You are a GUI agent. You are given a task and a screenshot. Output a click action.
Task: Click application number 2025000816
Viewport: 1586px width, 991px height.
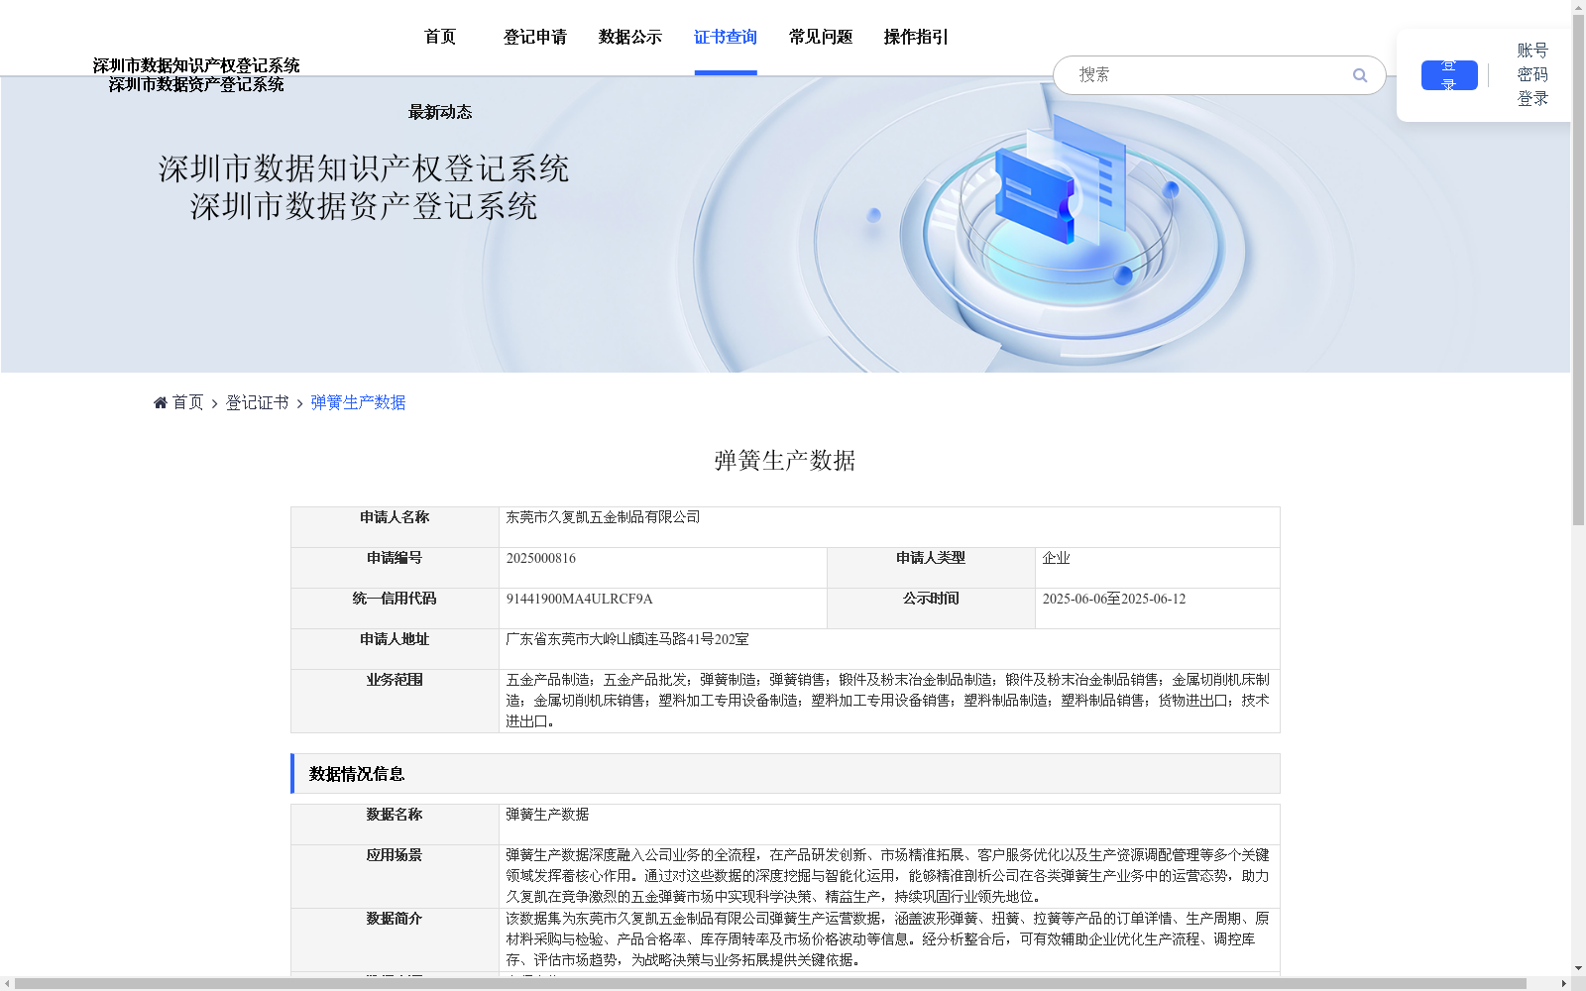coord(541,558)
